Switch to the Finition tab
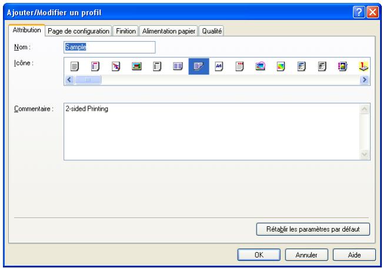 [x=126, y=31]
